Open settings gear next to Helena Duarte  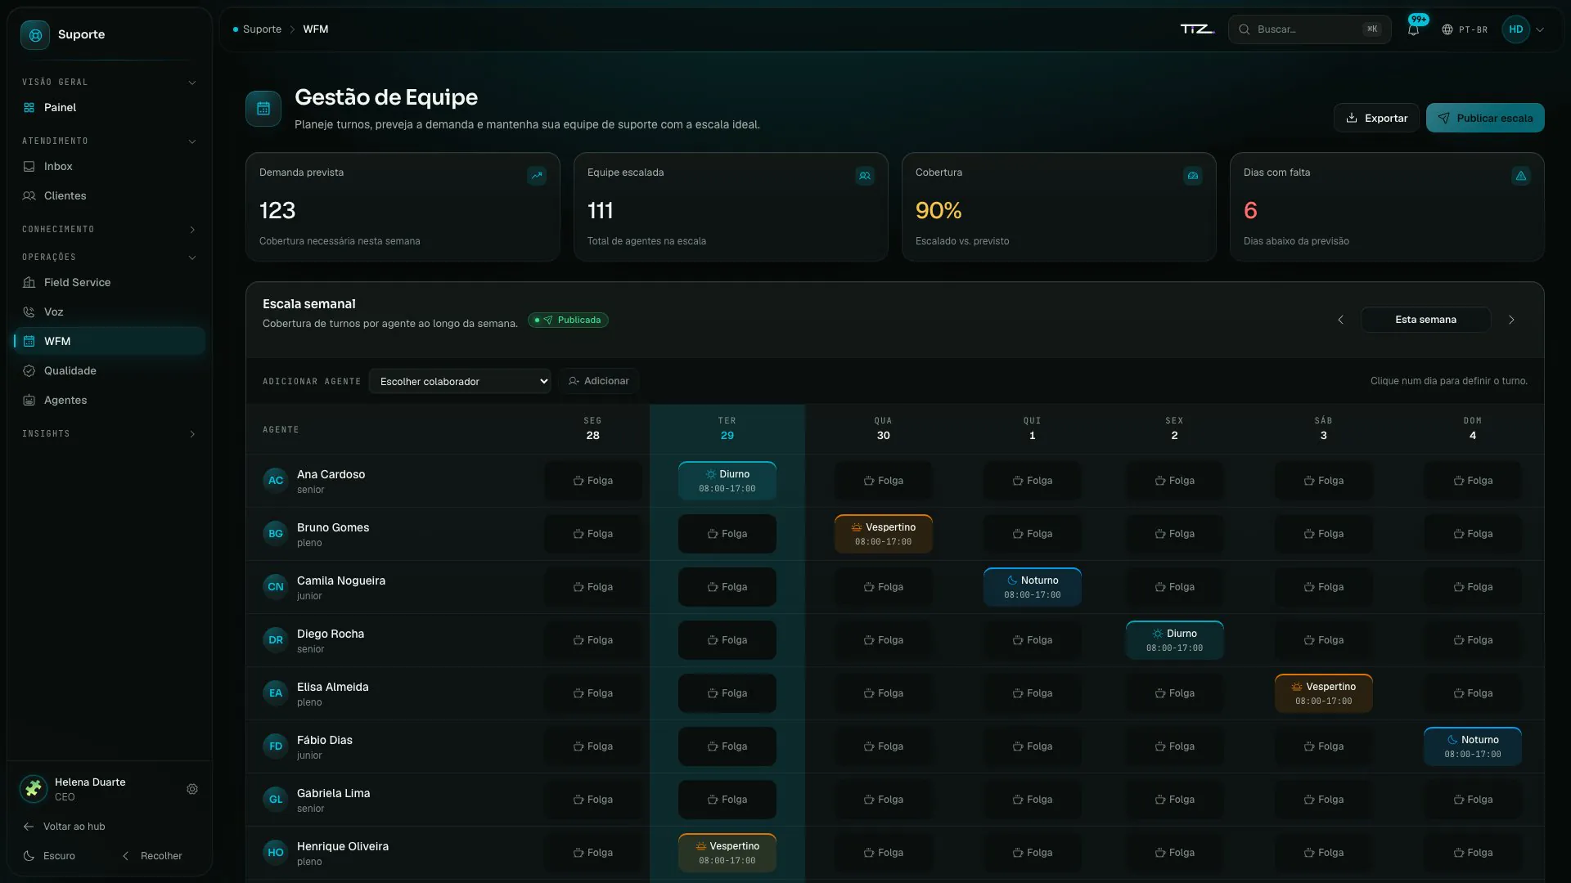pyautogui.click(x=192, y=789)
